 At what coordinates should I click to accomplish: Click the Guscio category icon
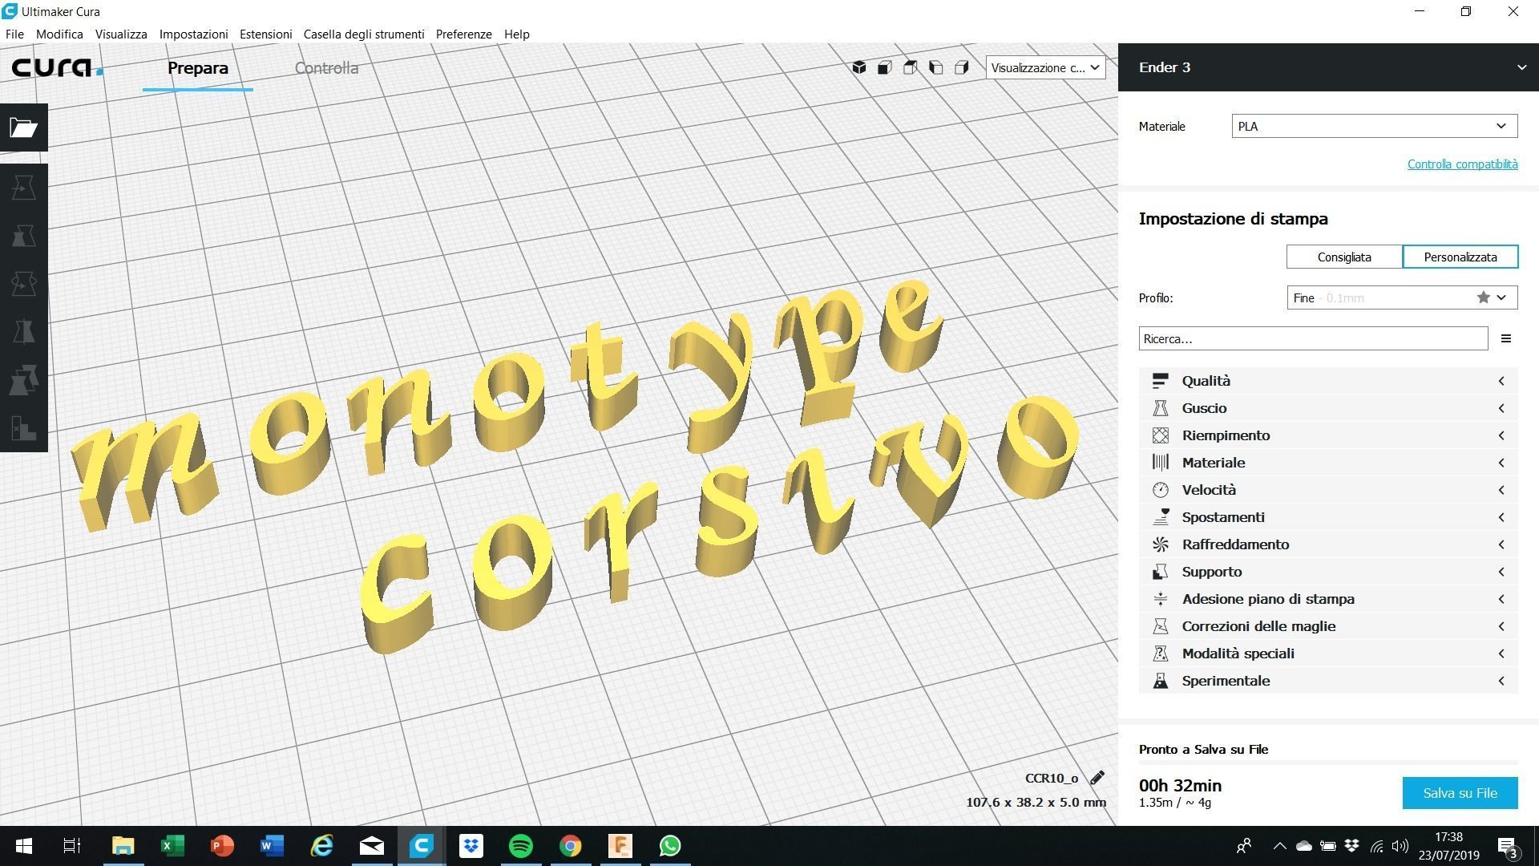click(1160, 408)
